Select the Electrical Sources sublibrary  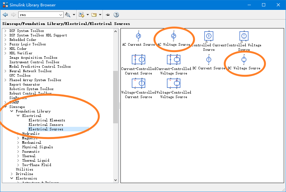(x=46, y=129)
